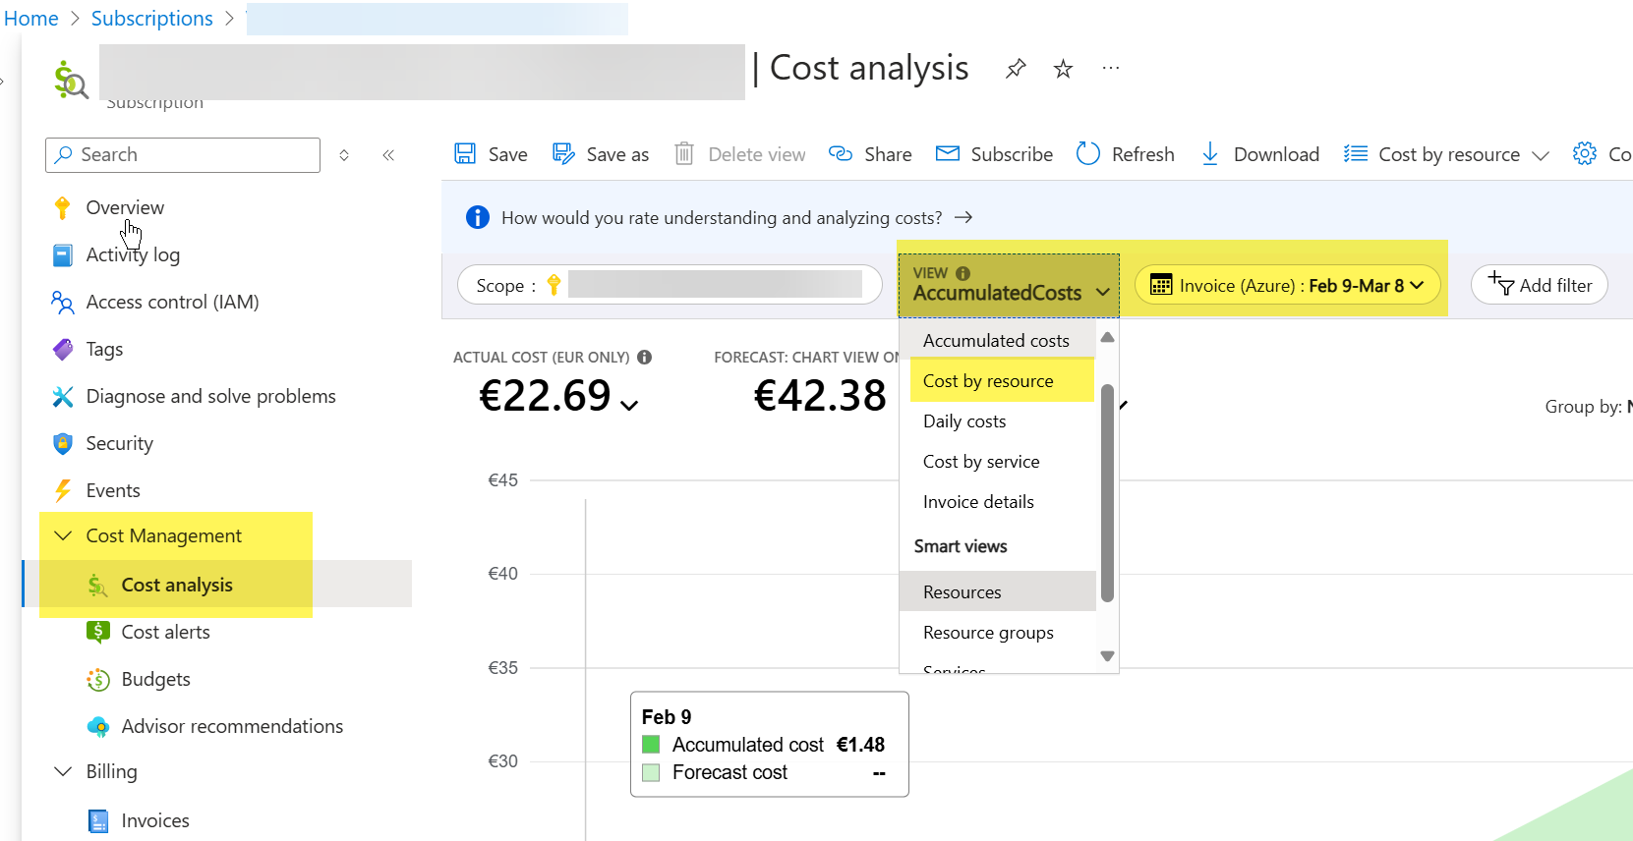Viewport: 1633px width, 841px height.
Task: Click the Add filter button
Action: point(1540,285)
